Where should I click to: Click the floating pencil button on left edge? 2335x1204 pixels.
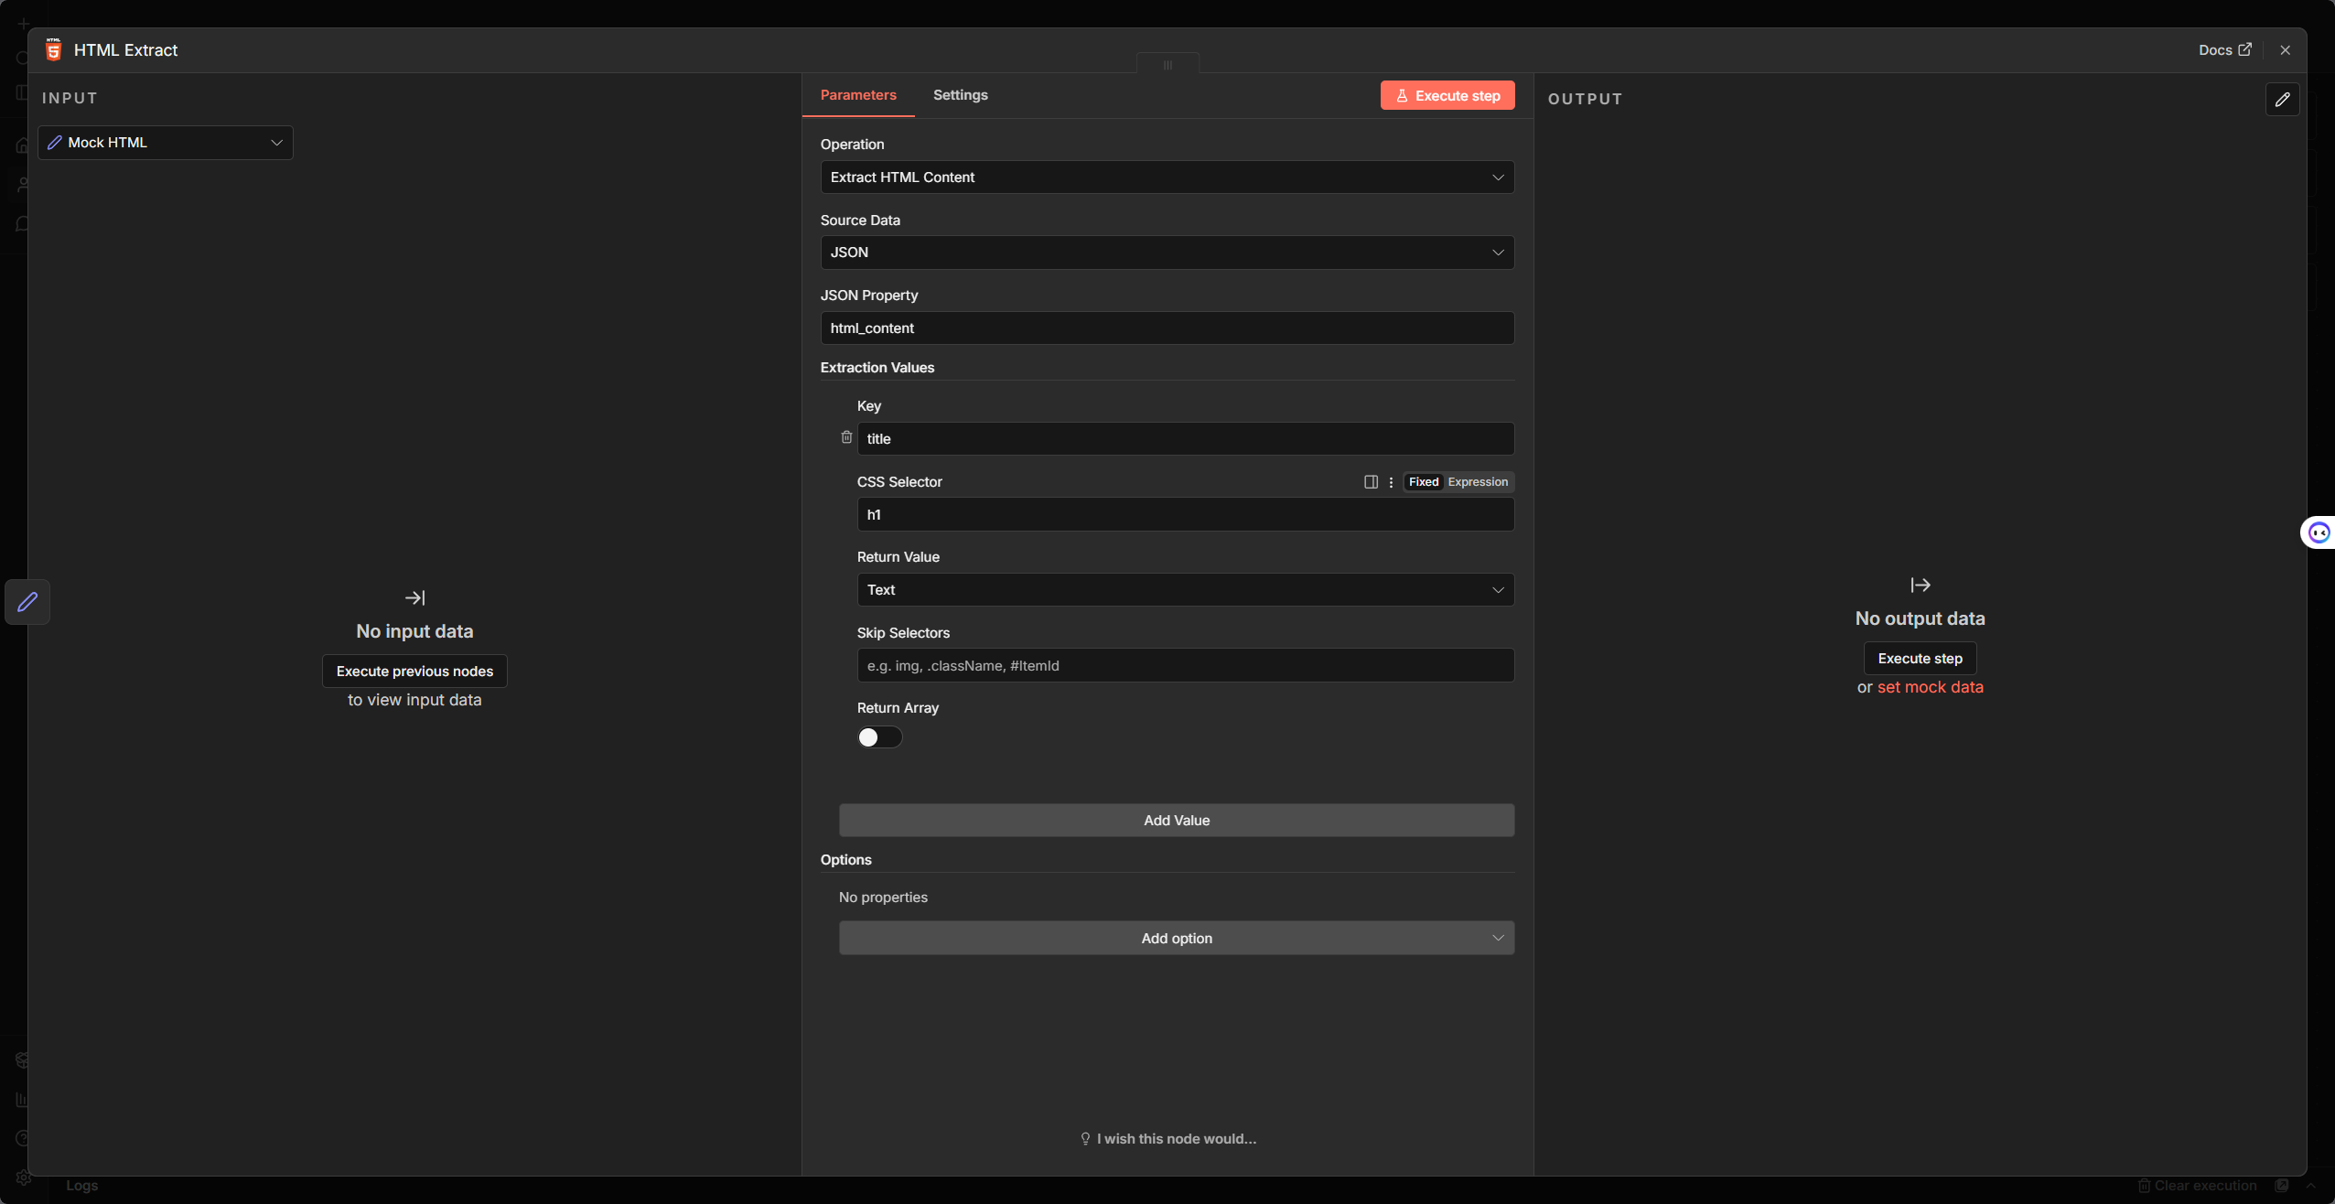coord(27,602)
